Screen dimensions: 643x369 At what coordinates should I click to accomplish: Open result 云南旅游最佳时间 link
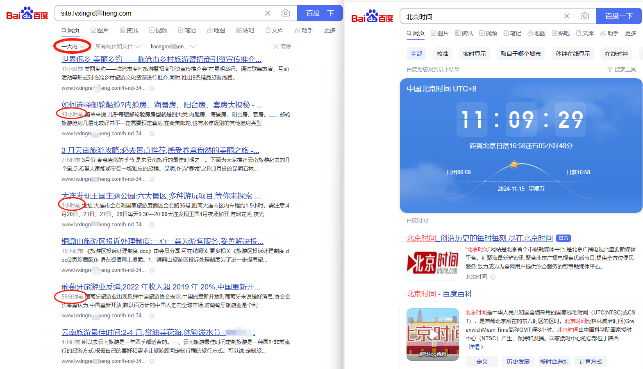point(158,332)
